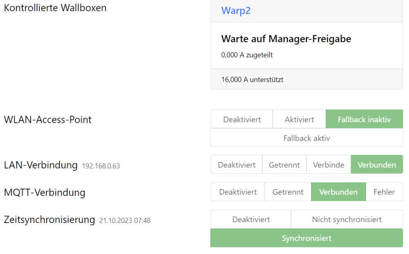The height and width of the screenshot is (254, 409).
Task: Select 'Deaktiviert' for Zeitsynchronisierung
Action: 251,219
